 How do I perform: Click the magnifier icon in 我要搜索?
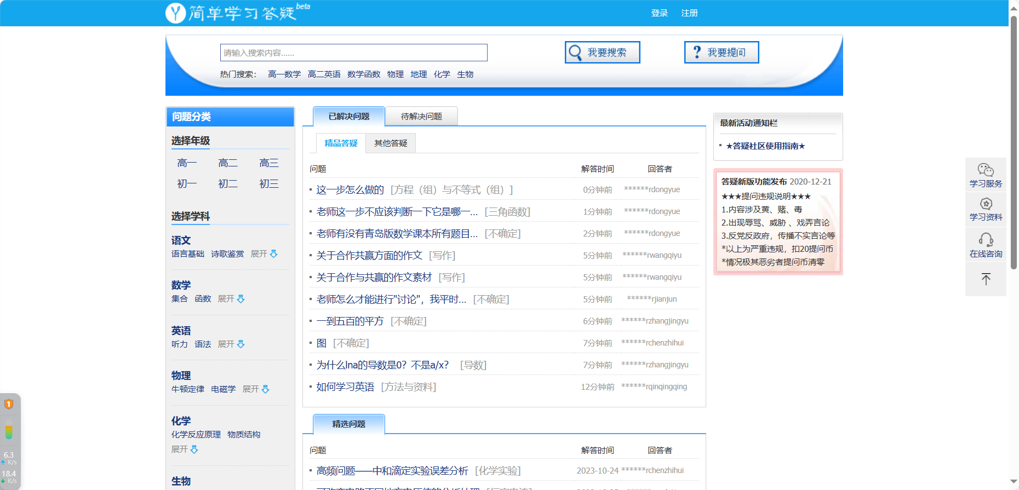coord(575,53)
